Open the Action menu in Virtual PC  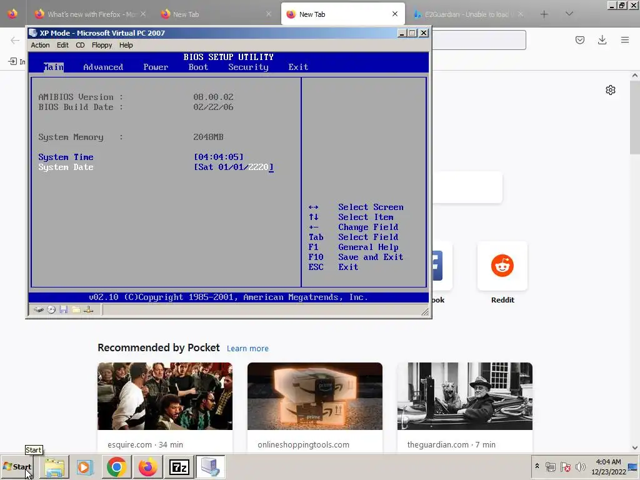[x=40, y=45]
